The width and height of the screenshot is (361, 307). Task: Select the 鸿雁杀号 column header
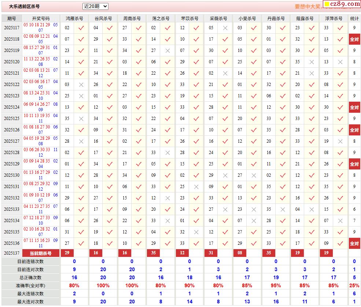pyautogui.click(x=74, y=18)
